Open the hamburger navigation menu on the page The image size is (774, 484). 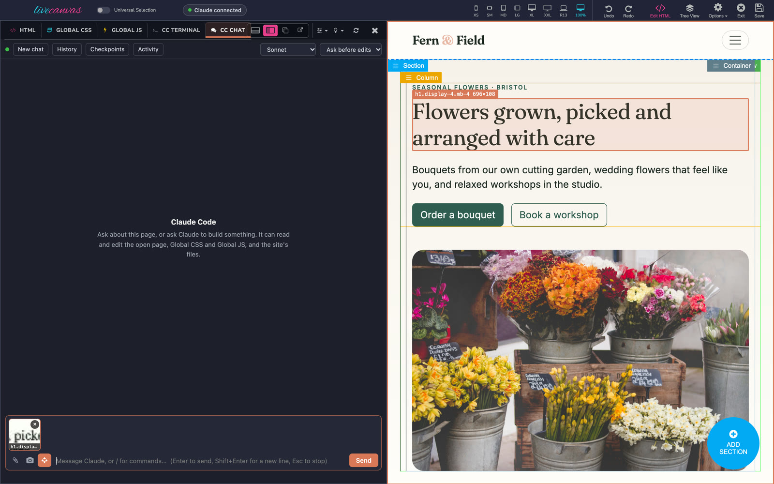pos(735,40)
